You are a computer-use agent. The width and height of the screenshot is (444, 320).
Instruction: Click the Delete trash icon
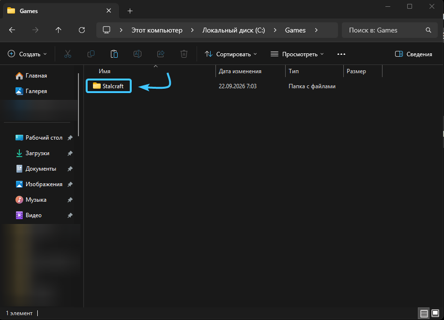click(184, 54)
